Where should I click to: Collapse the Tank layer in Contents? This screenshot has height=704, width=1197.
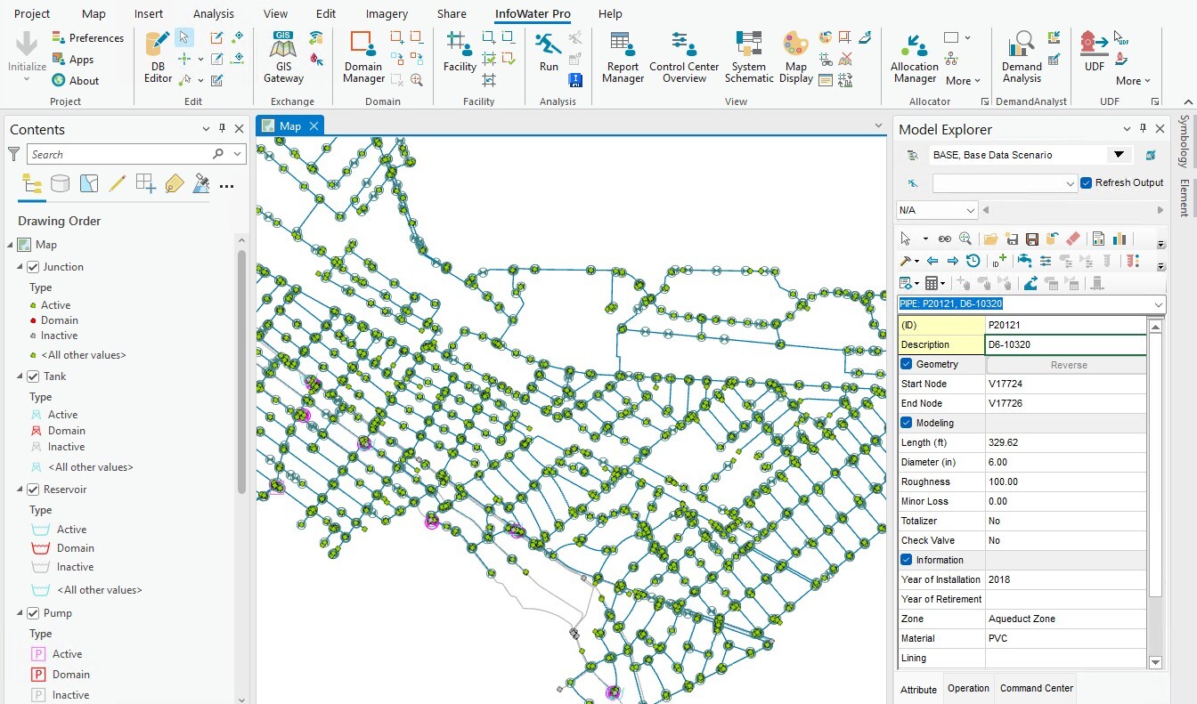point(20,376)
